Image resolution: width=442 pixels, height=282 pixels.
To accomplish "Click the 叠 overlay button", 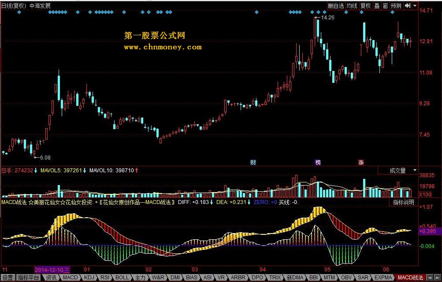I will point(377,6).
